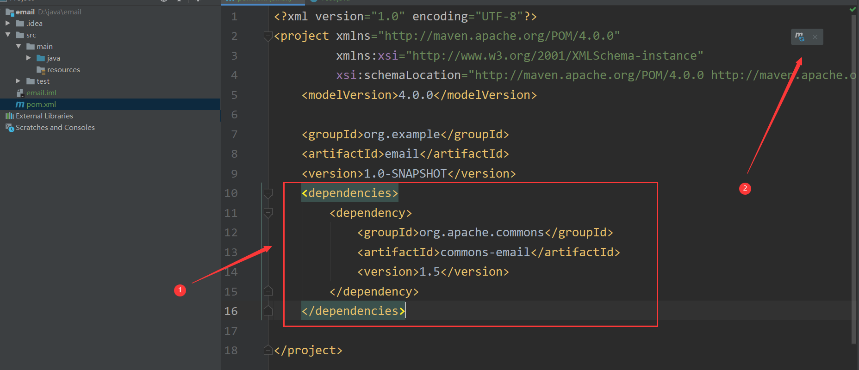
Task: Click the groupId org.example line
Action: pos(405,135)
